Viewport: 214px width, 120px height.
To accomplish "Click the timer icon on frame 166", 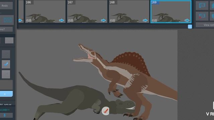I will pyautogui.click(x=29, y=21).
